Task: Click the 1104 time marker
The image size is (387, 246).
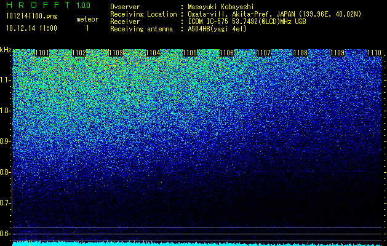Action: [153, 53]
